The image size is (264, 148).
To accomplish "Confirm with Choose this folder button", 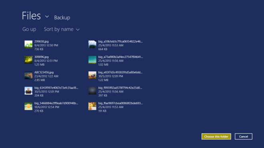I will [x=216, y=136].
